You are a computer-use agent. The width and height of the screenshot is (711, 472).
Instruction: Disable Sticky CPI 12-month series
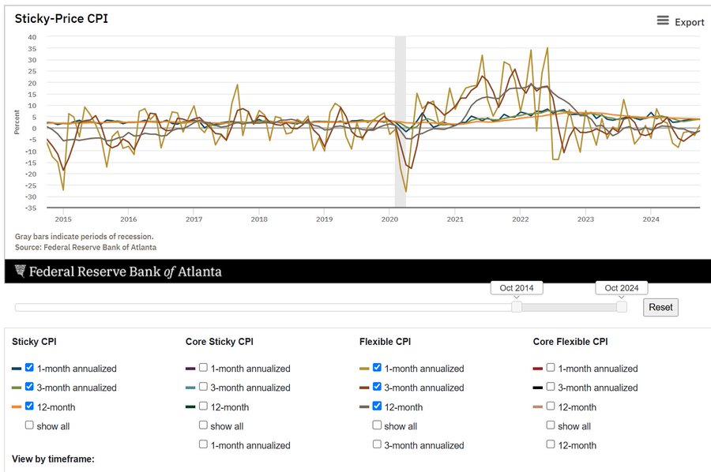tap(29, 406)
